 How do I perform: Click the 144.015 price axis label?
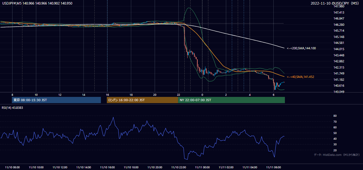point(339,49)
